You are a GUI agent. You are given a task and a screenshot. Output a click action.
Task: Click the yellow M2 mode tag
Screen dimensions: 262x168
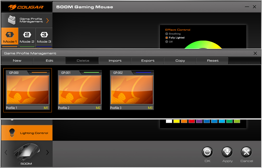98,108
